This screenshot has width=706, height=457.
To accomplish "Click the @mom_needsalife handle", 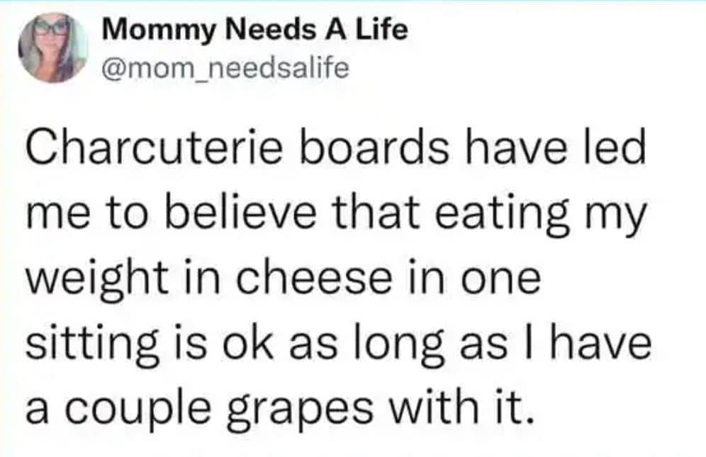I will 225,67.
